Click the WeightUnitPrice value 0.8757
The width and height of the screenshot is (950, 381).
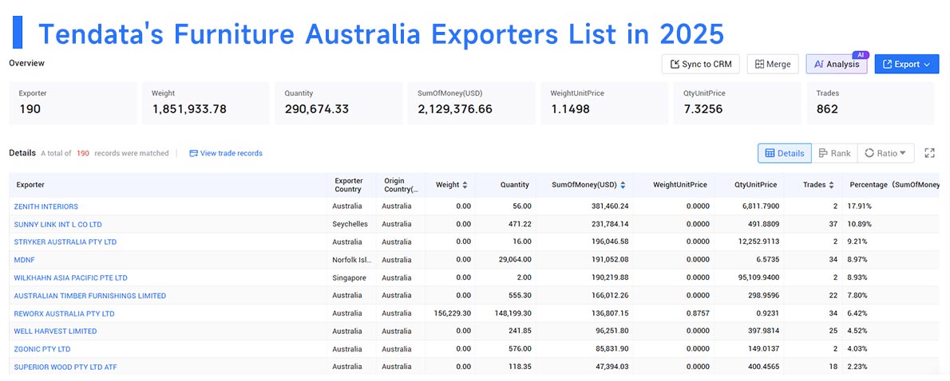(697, 314)
